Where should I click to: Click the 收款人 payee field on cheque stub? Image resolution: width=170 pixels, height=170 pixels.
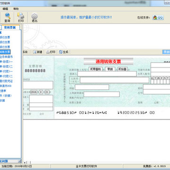tap(41, 99)
